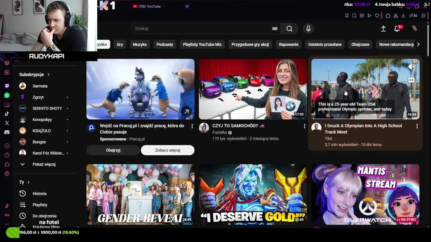The height and width of the screenshot is (242, 431).
Task: Open the YouTube account avatar menu
Action: (415, 29)
